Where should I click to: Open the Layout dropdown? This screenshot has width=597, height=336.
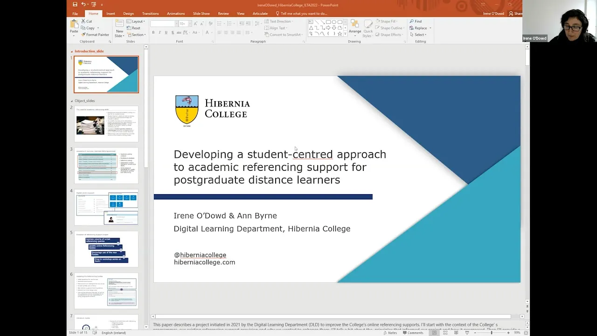click(x=136, y=21)
